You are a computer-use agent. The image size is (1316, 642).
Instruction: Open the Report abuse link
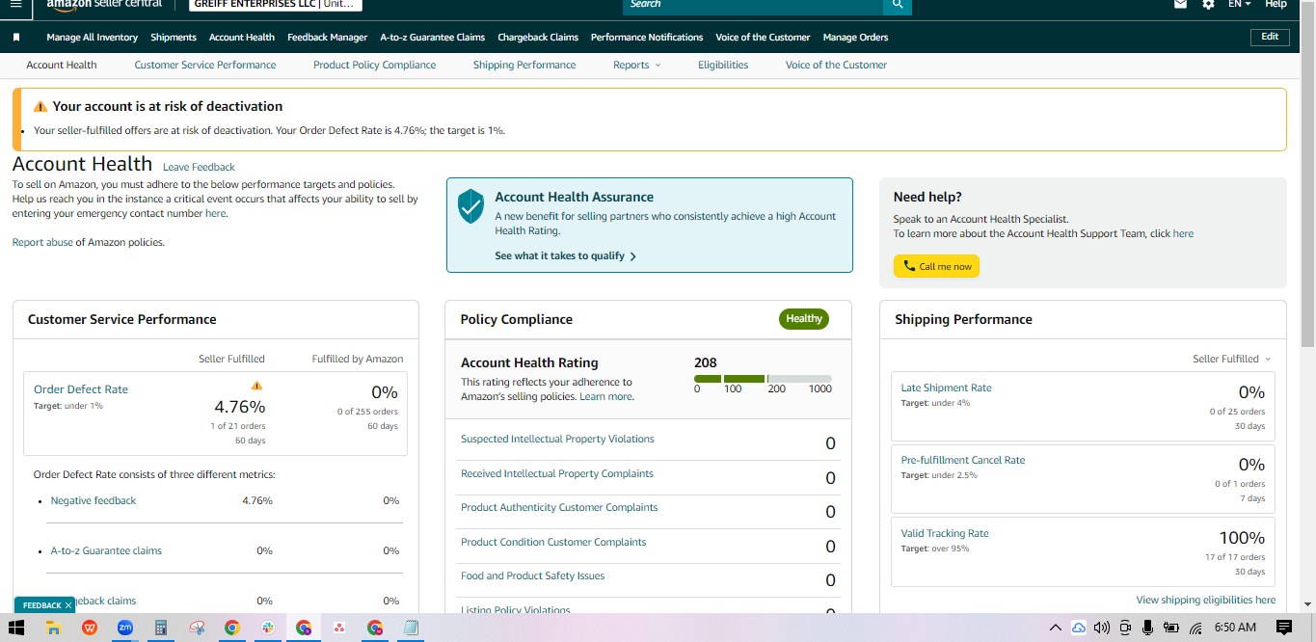42,243
